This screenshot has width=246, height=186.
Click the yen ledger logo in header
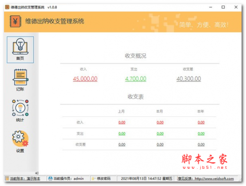click(16, 21)
